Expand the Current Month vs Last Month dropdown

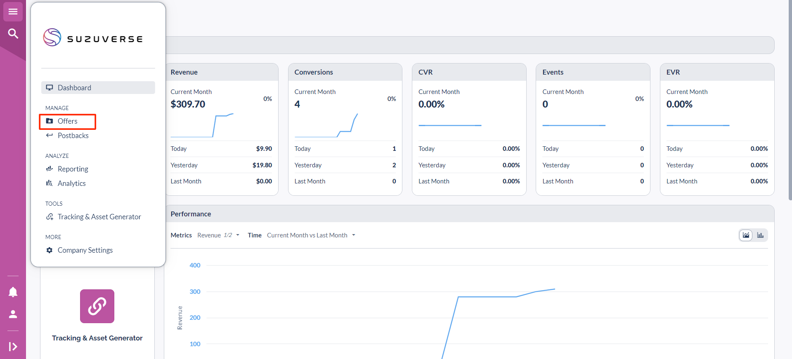point(311,235)
